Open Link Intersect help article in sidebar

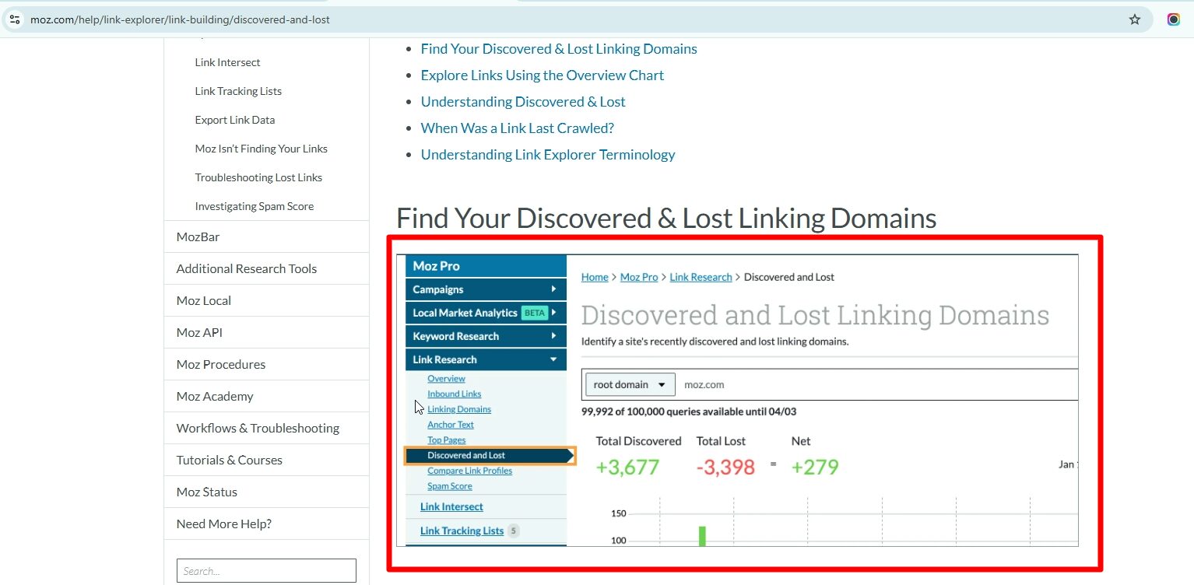tap(227, 62)
